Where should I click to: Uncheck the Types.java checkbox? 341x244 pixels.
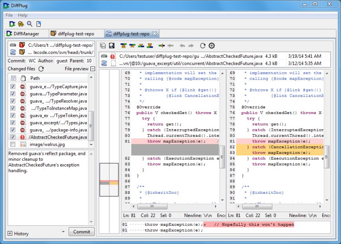pos(13,122)
